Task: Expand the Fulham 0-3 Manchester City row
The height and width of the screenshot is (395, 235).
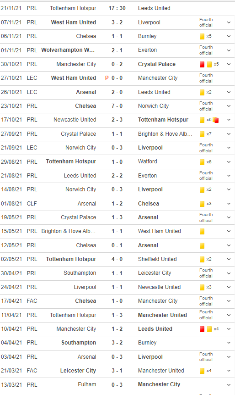Action: 229,384
